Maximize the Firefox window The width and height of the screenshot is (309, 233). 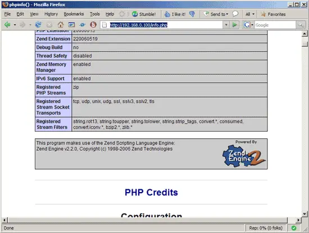297,4
